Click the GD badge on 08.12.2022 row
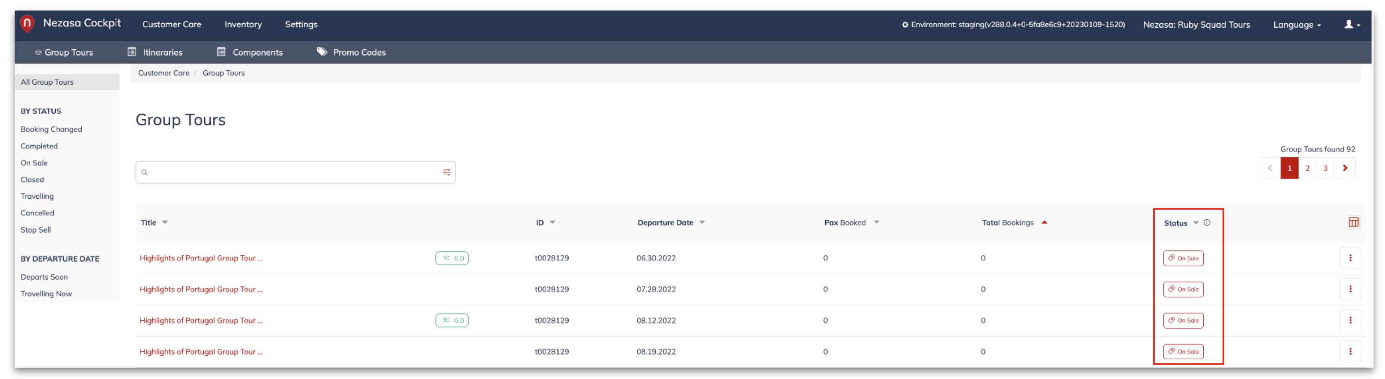Viewport: 1385px width, 379px height. pos(451,321)
